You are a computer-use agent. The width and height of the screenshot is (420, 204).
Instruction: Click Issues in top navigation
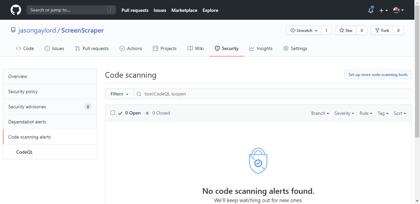coord(160,10)
